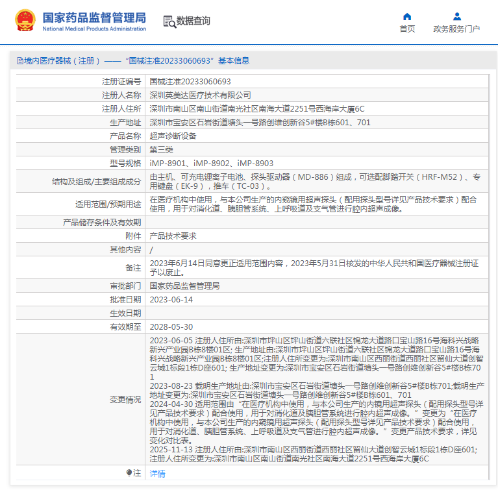
Task: Click the product name 超声诊断设备
Action: click(173, 136)
